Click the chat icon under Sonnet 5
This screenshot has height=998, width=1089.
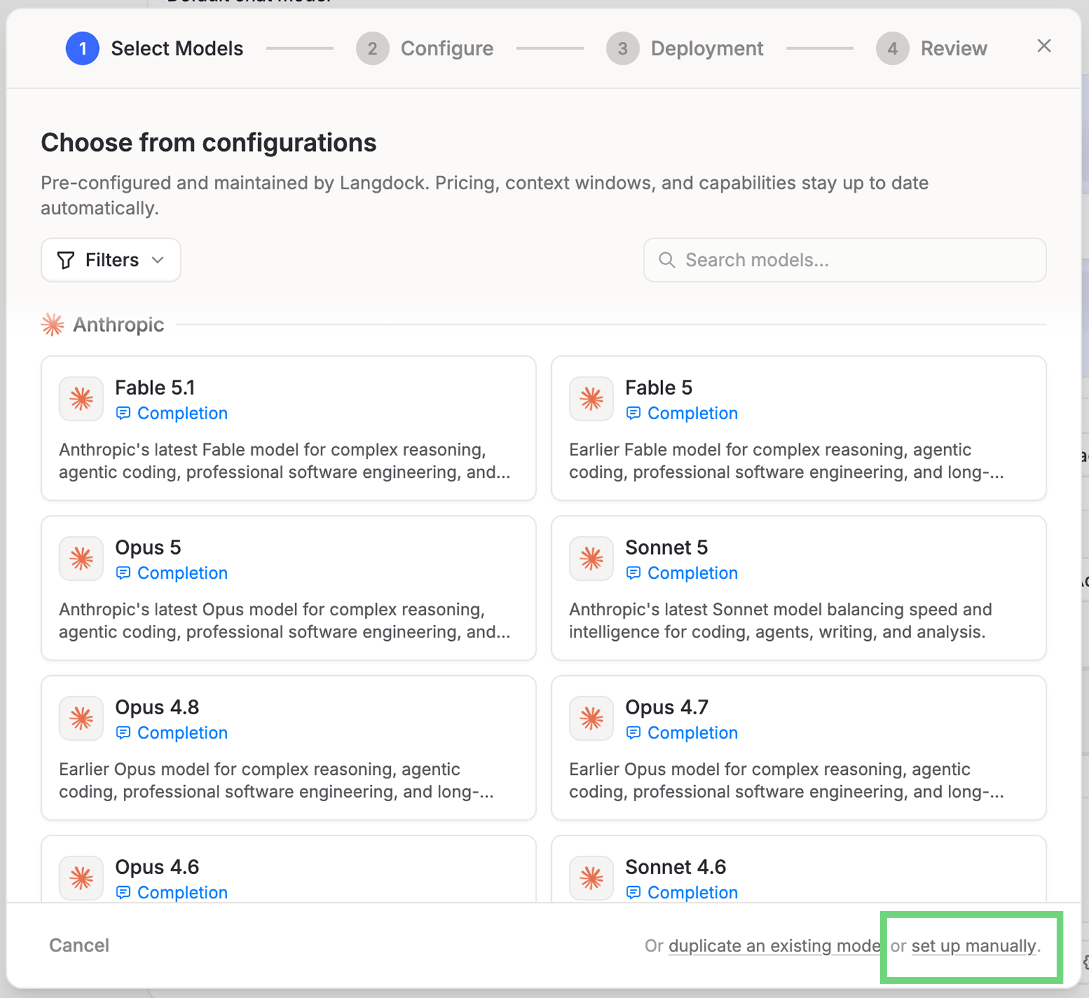[633, 573]
